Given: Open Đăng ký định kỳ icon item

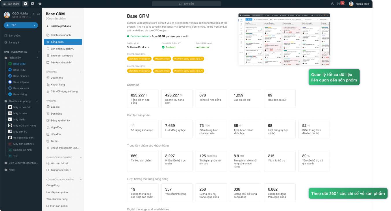Looking at the screenshot, I should pyautogui.click(x=48, y=121).
